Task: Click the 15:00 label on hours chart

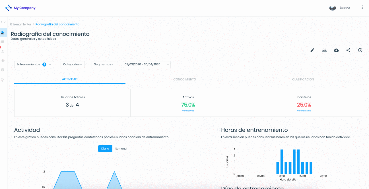Action: tap(302, 176)
